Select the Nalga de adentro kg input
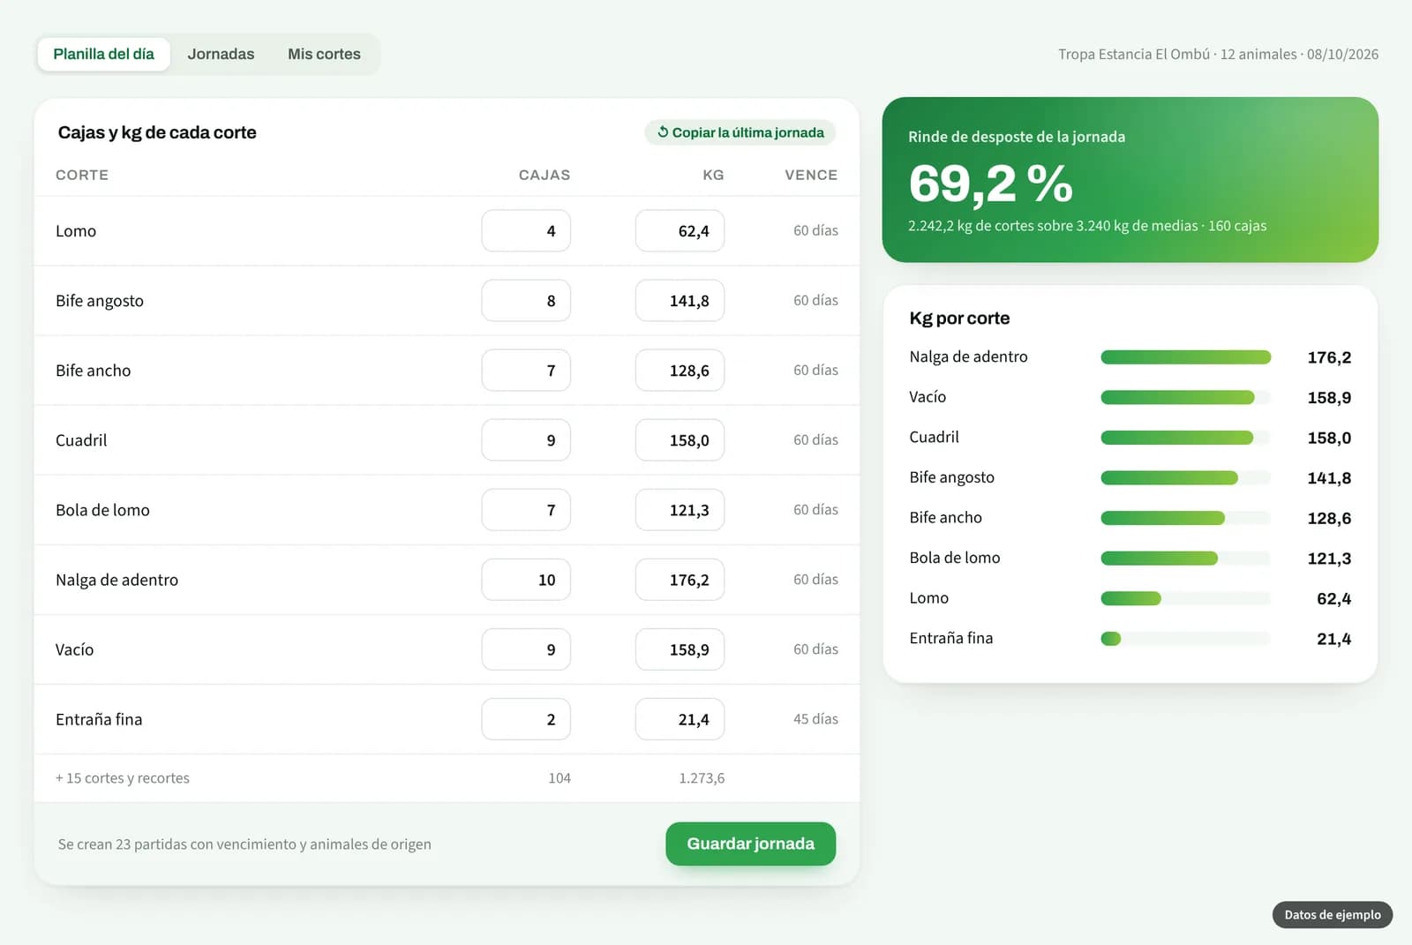 coord(680,579)
